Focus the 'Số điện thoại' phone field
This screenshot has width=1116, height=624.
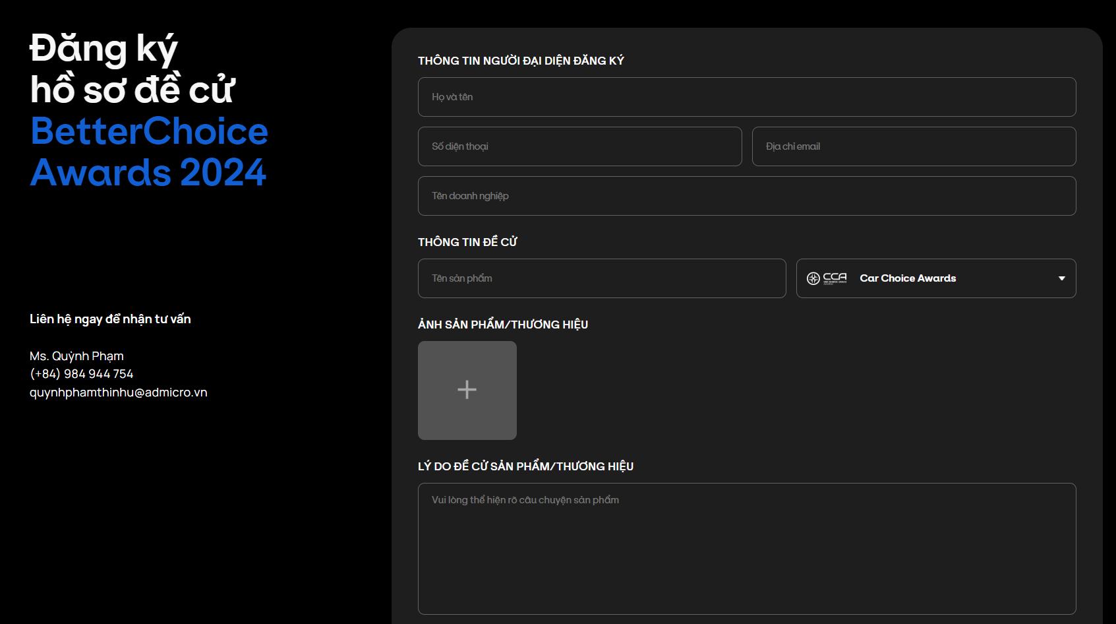click(x=580, y=146)
